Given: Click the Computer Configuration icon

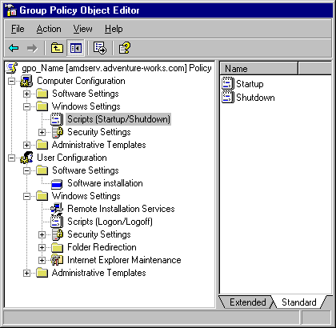Looking at the screenshot, I should 26,81.
